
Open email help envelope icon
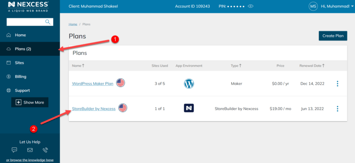click(30, 150)
